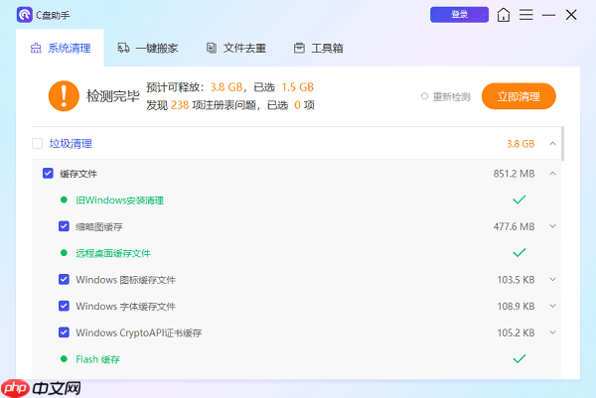Image resolution: width=596 pixels, height=398 pixels.
Task: Click the C盘助手 app logo icon
Action: point(24,15)
